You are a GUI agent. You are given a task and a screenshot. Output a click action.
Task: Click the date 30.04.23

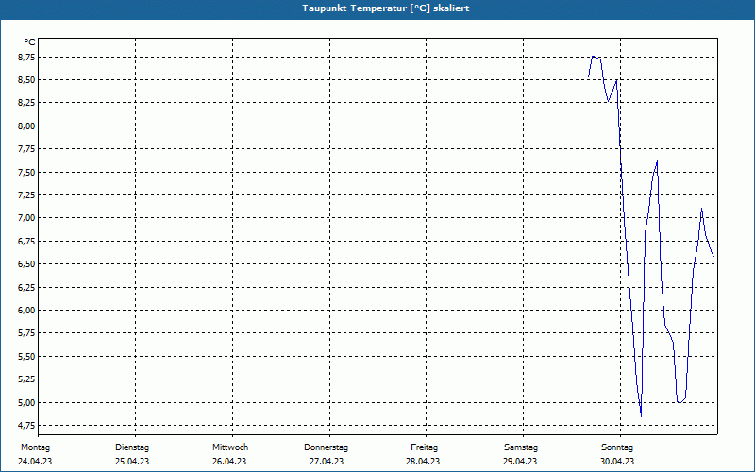tap(617, 462)
